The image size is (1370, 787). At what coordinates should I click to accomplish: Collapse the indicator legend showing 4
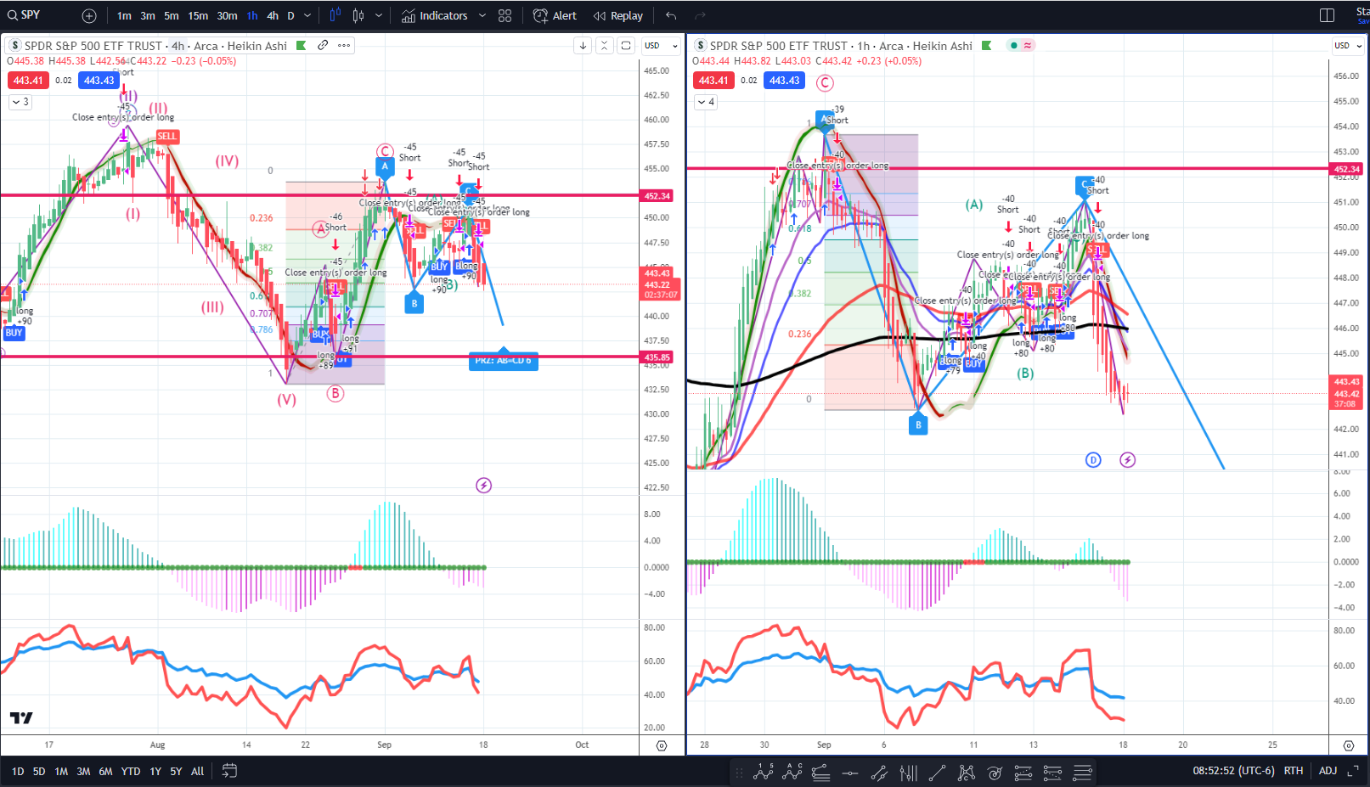(706, 102)
